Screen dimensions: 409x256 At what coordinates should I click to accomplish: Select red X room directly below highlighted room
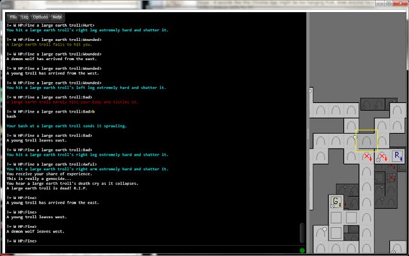pos(367,157)
